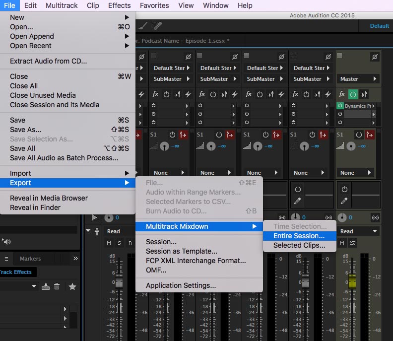Click the Master track polarity invert icon
The image size is (393, 341).
coord(375,57)
